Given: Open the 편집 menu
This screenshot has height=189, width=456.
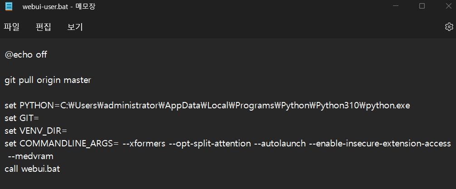Looking at the screenshot, I should coord(44,27).
